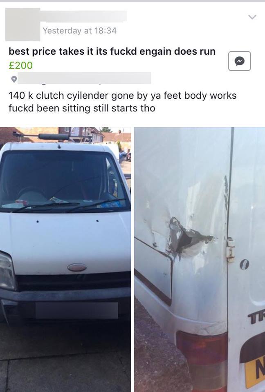Viewport: 265px width, 392px height.
Task: Tap the location pin icon
Action: (14, 79)
